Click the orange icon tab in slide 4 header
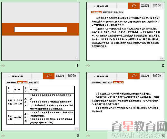Viewport: 167px width, 139px height. pyautogui.click(x=134, y=76)
